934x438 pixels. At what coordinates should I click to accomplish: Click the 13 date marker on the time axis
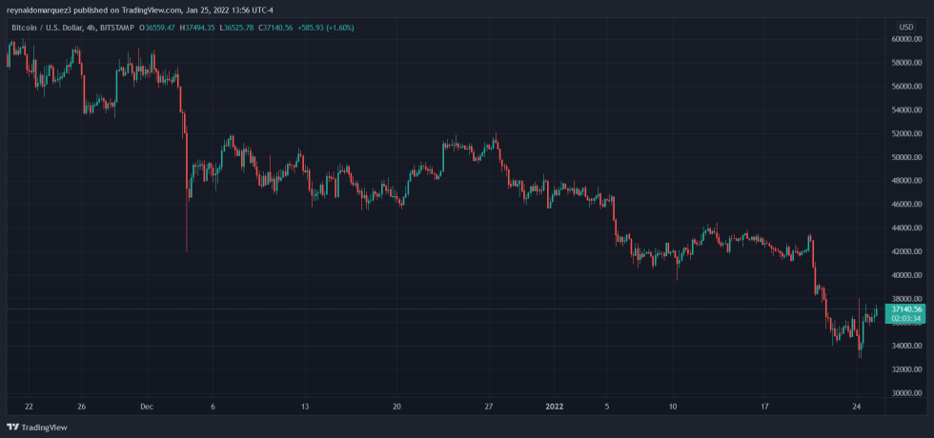click(x=305, y=406)
